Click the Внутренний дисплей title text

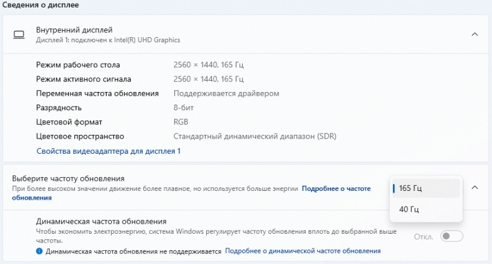74,30
